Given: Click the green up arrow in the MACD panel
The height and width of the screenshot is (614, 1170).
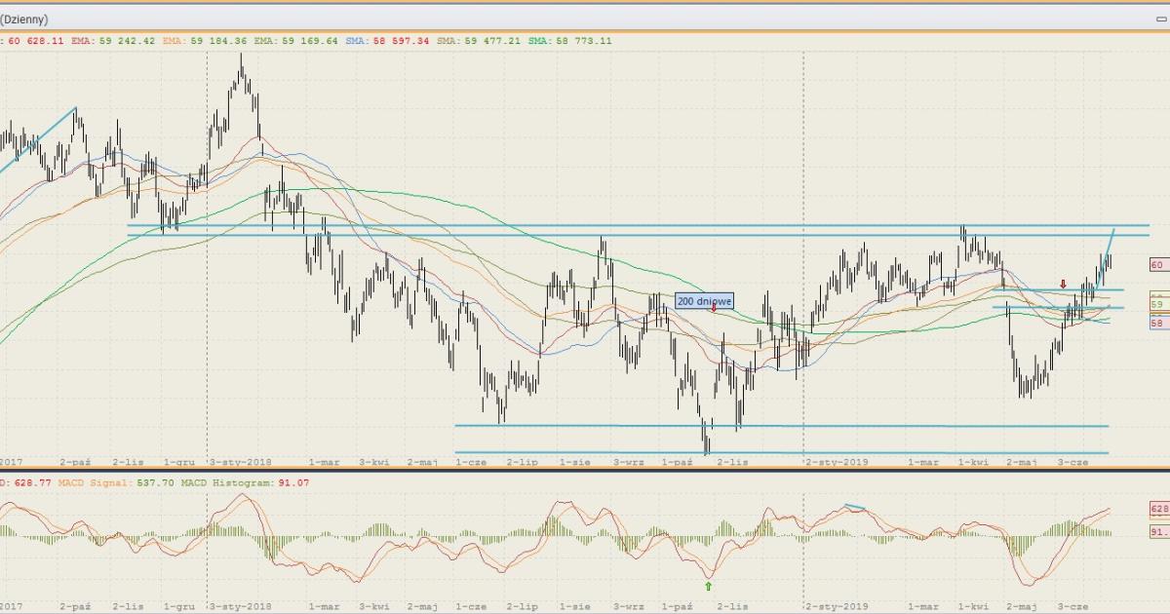Looking at the screenshot, I should coord(709,586).
